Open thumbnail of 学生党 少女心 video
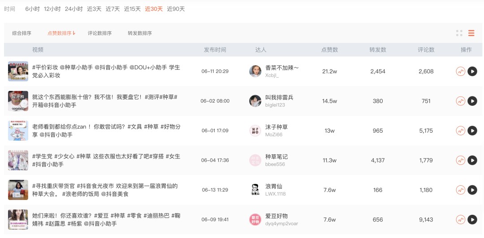Screen dimensions: 484x238 tap(18, 160)
